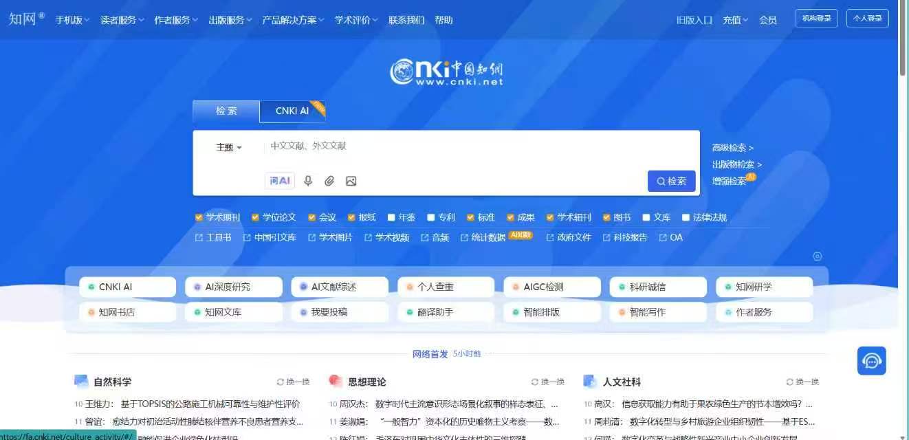Screen dimensions: 909x440
Task: Open the 音频 external link
Action: [x=435, y=237]
